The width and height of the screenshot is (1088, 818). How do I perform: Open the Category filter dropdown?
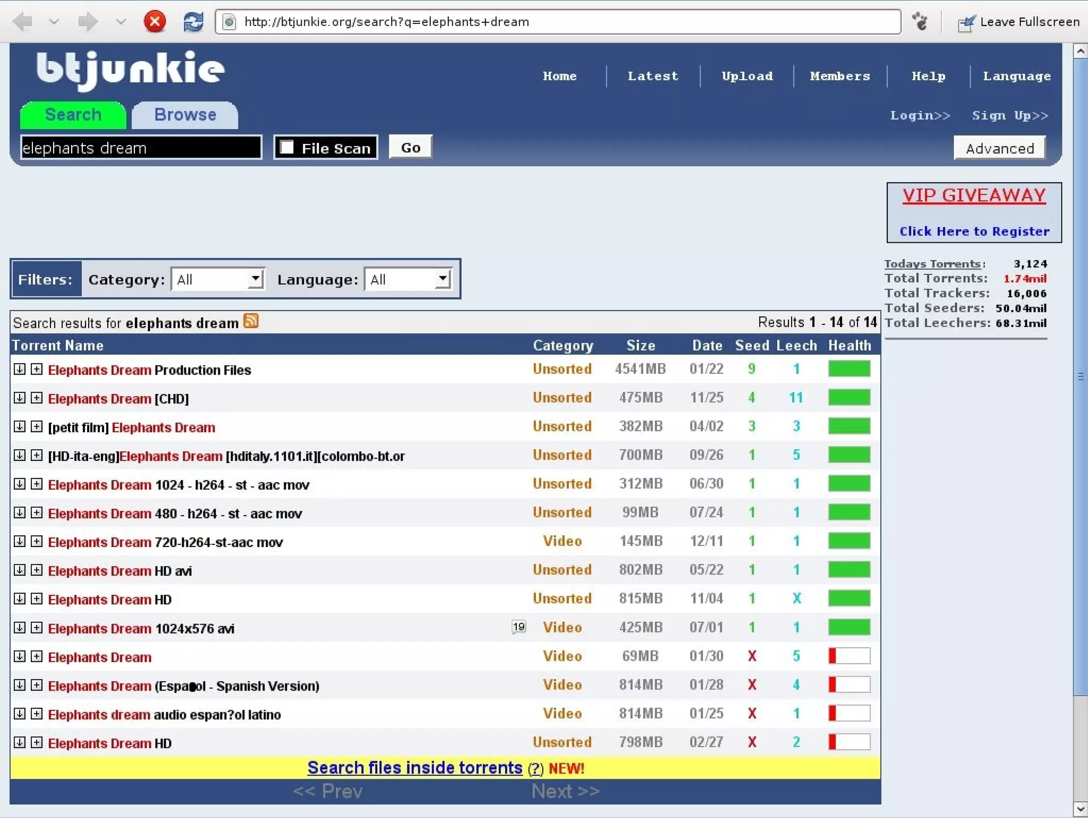click(x=218, y=279)
